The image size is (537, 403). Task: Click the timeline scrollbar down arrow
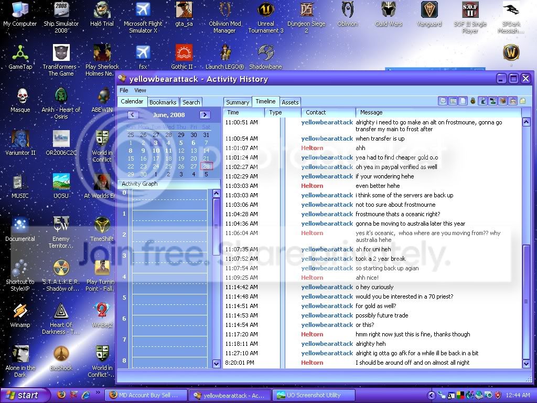[x=527, y=364]
